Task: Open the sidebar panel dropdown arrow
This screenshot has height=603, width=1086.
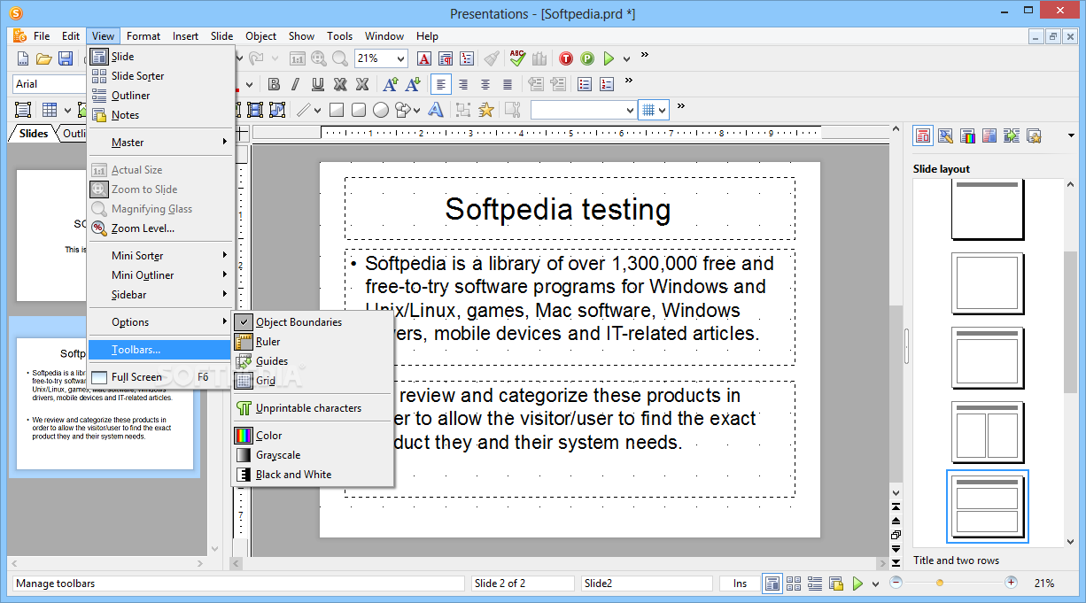Action: point(1071,135)
